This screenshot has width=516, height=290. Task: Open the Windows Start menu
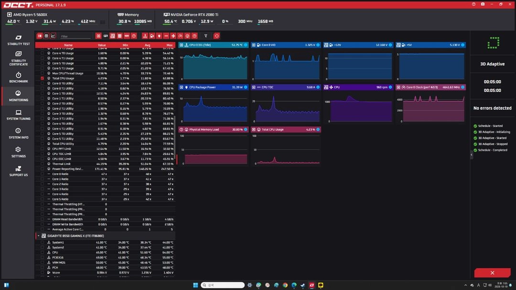195,285
